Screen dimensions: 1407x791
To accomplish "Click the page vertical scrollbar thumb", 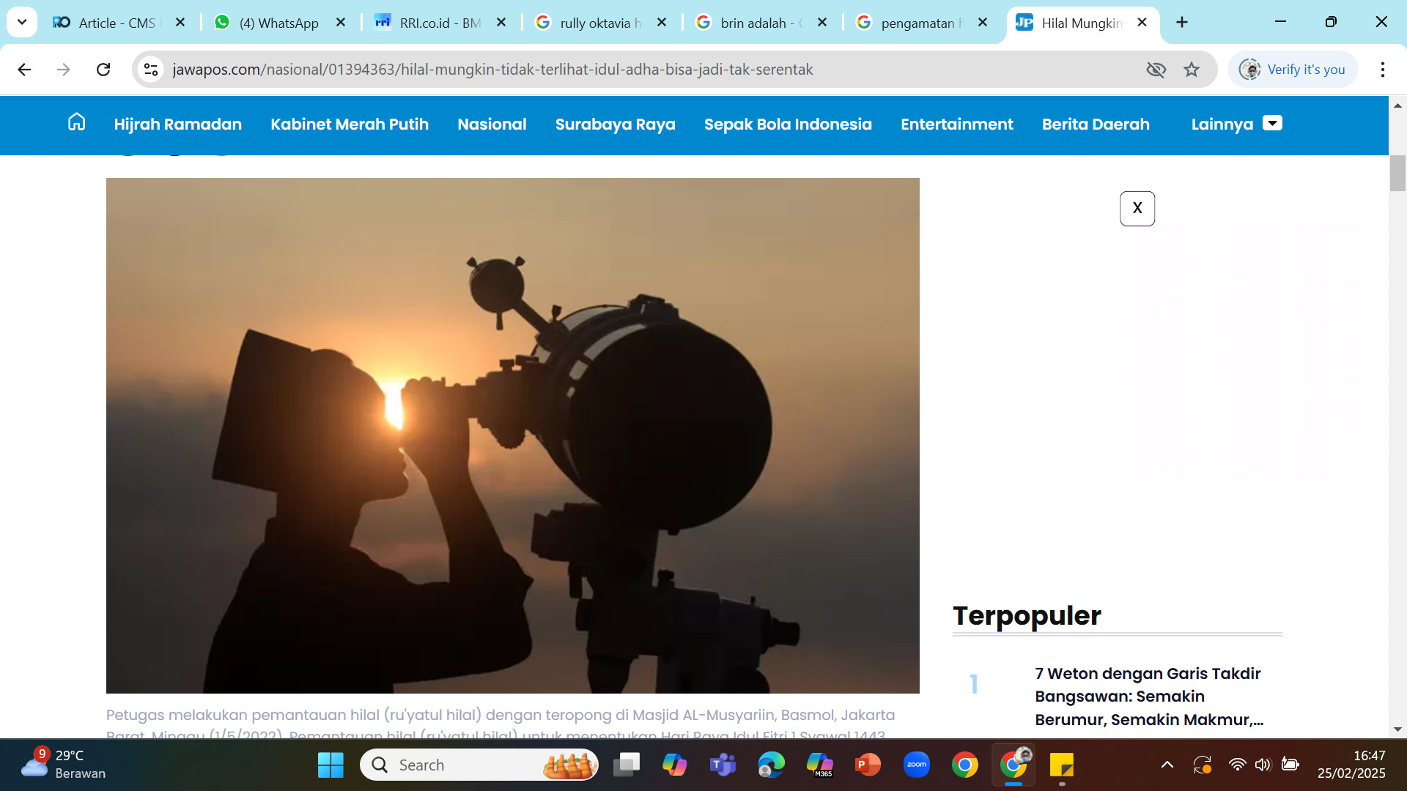I will [1397, 174].
